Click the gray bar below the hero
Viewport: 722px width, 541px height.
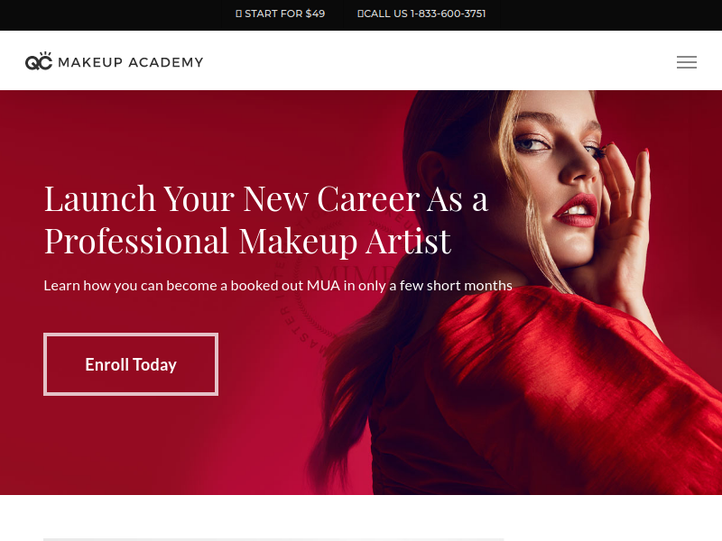click(x=273, y=539)
